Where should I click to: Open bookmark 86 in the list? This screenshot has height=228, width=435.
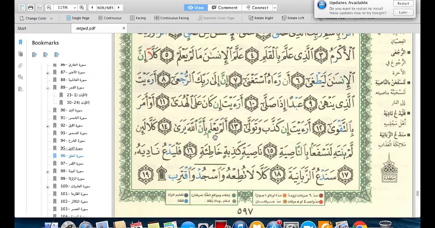73,65
